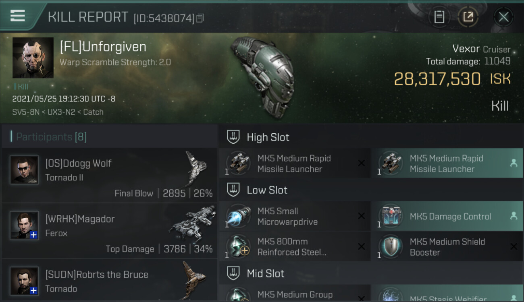
Task: Expand the High Slot section header
Action: [371, 137]
